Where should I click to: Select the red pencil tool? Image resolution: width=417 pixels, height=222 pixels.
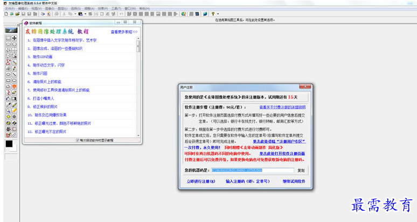click(14, 68)
